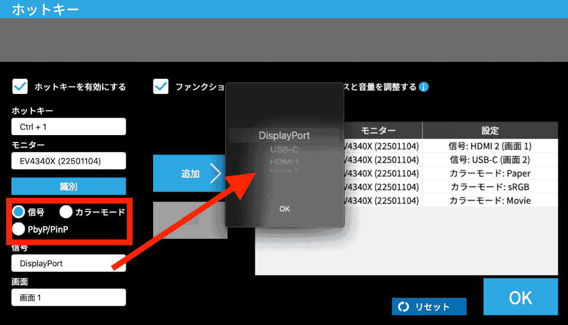The width and height of the screenshot is (568, 325).
Task: Toggle the ホットキーを有効にする checkbox
Action: point(20,87)
